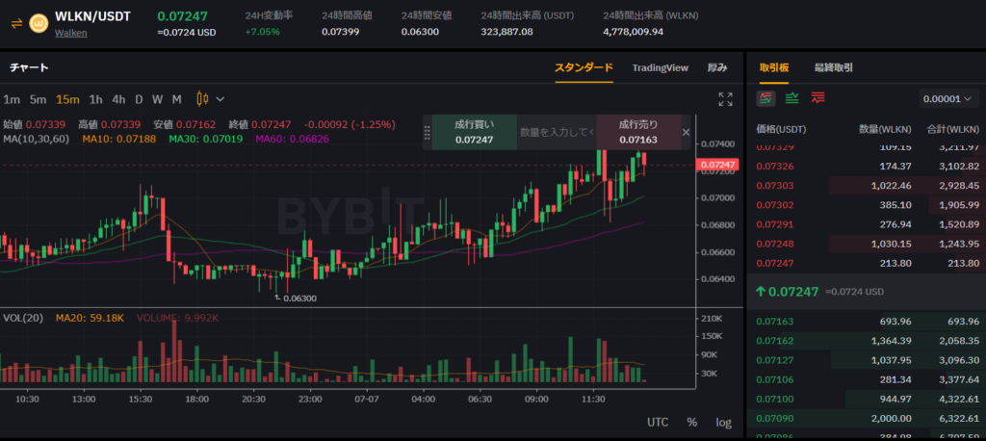Click bid price 0.07127 in order book

(x=774, y=360)
